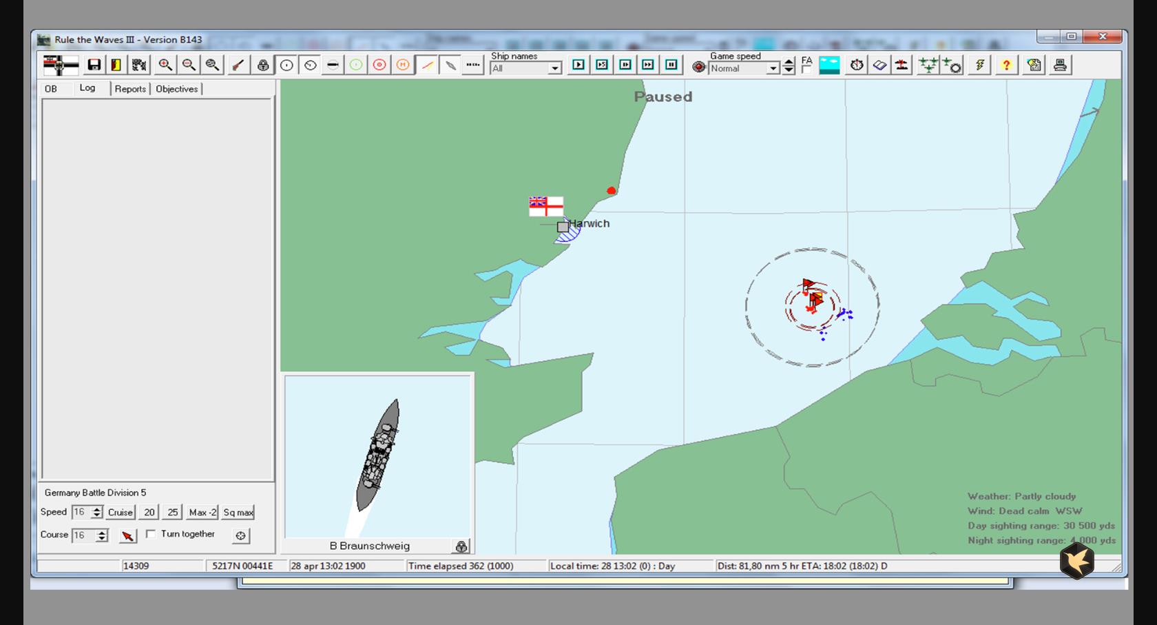The height and width of the screenshot is (625, 1157).
Task: Adjust the Speed spinner arrows
Action: (x=97, y=512)
